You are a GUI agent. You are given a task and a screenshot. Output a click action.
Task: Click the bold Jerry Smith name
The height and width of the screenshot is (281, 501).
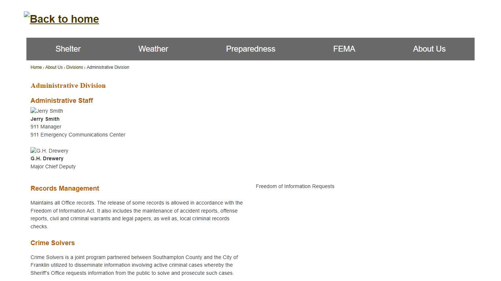click(x=45, y=119)
